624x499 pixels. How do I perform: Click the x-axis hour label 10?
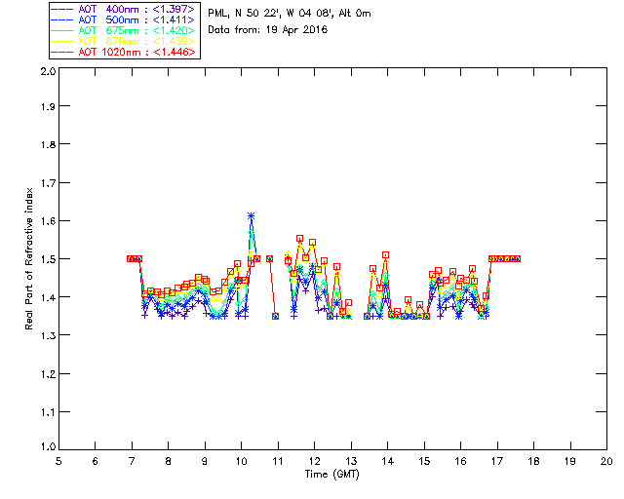coord(241,461)
